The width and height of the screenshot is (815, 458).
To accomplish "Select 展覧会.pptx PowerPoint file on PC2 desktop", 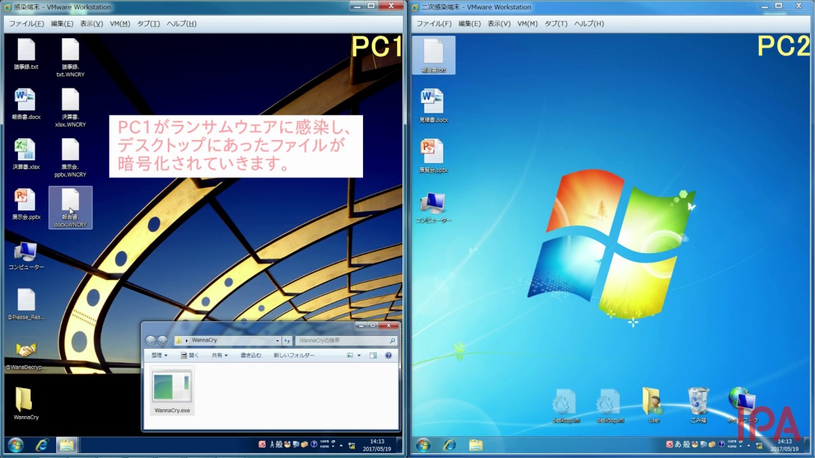I will 434,156.
